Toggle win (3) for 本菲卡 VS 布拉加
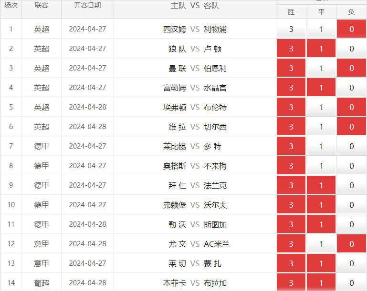Image resolution: width=367 pixels, height=291 pixels. [291, 282]
